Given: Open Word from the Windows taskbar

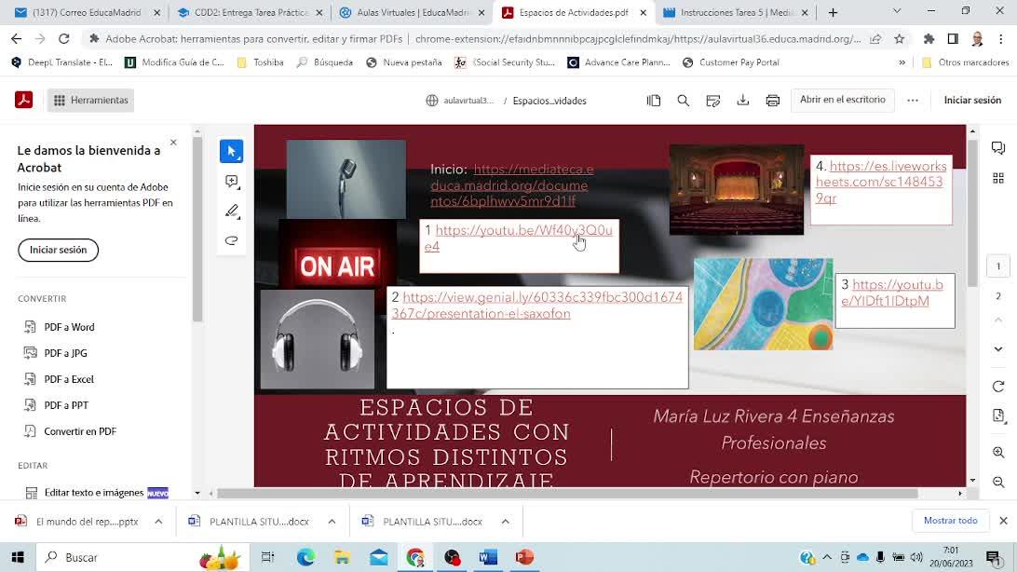Looking at the screenshot, I should click(x=488, y=557).
